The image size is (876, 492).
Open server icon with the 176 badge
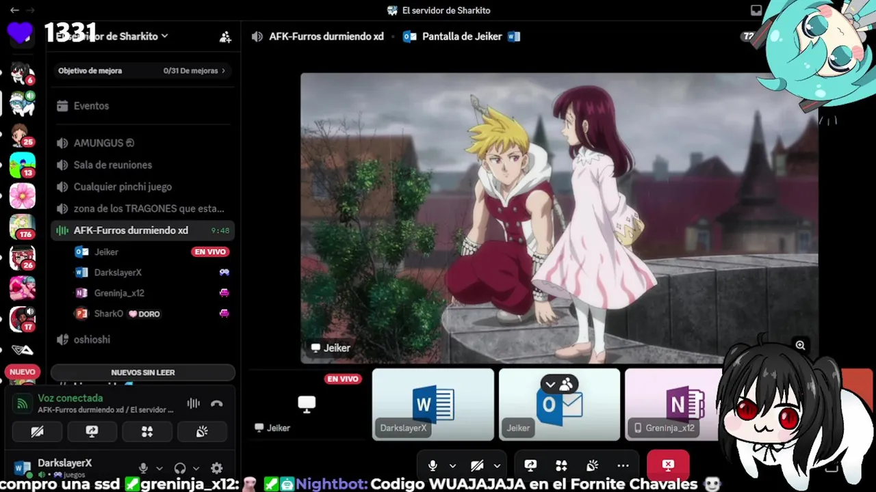(x=23, y=226)
